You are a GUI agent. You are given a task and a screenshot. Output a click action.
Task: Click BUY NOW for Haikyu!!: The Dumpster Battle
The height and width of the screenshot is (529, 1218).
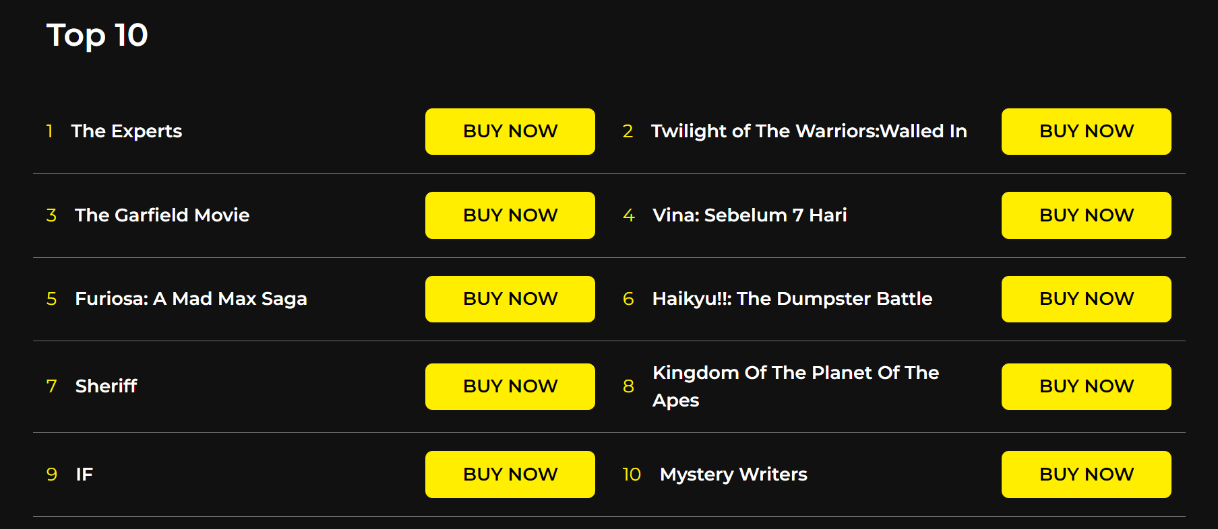1086,299
